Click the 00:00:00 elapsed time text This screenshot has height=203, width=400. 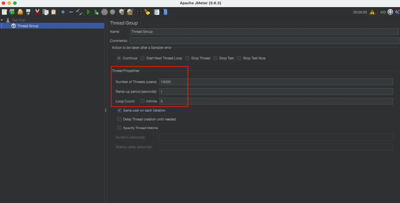coord(360,12)
